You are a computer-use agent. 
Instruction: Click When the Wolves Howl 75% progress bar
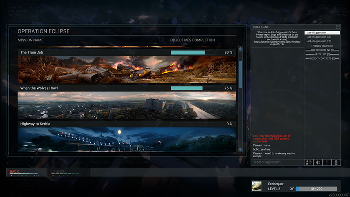[192, 88]
